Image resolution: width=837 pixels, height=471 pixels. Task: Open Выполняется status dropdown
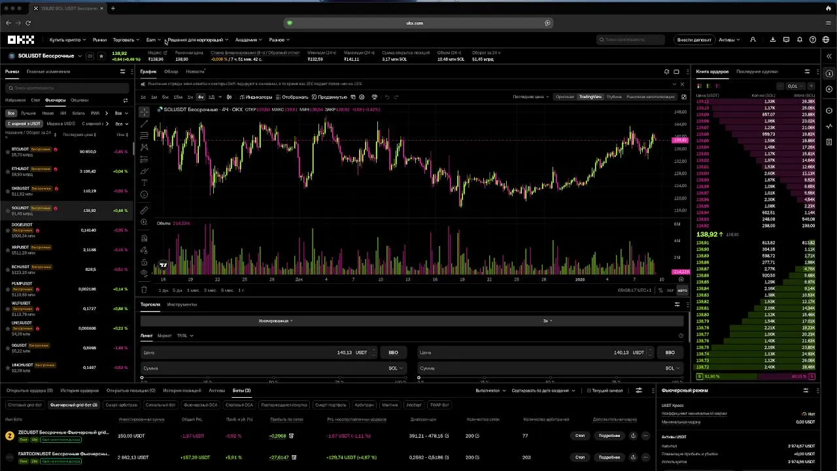(x=490, y=391)
